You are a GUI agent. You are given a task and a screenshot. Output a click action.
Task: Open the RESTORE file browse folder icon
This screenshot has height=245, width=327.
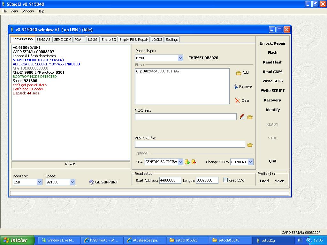coord(250,145)
